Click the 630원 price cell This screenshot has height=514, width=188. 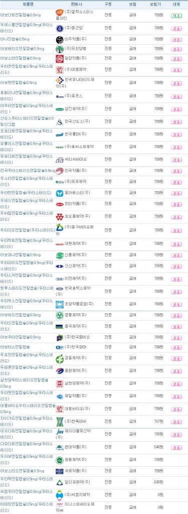point(158,482)
